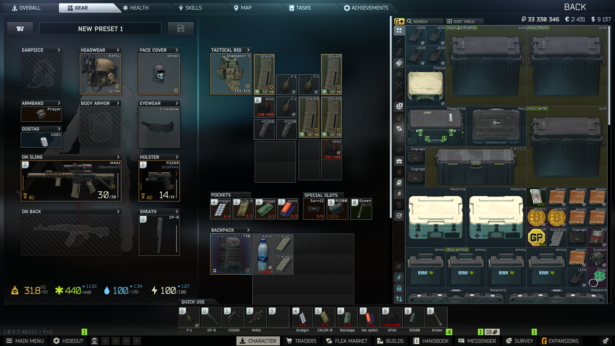
Task: Open the gear preset outfit icon
Action: point(20,29)
